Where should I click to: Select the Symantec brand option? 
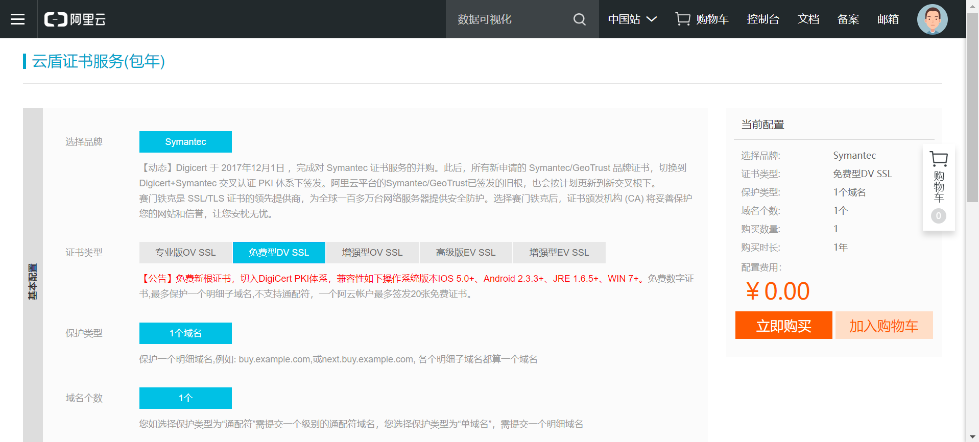pyautogui.click(x=185, y=142)
